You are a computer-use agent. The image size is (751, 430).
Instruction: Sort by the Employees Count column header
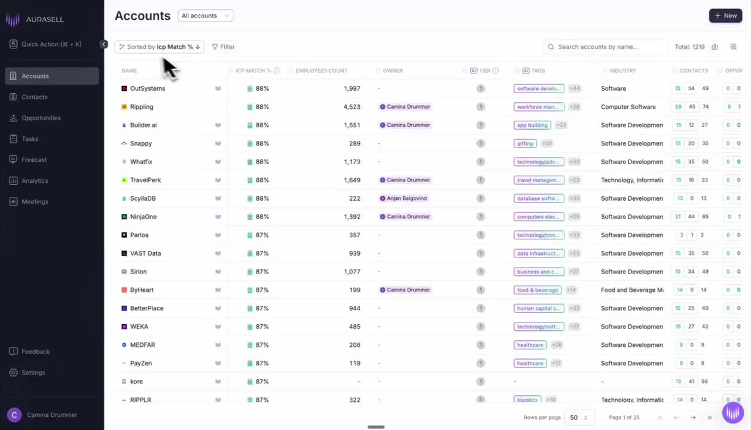[321, 70]
